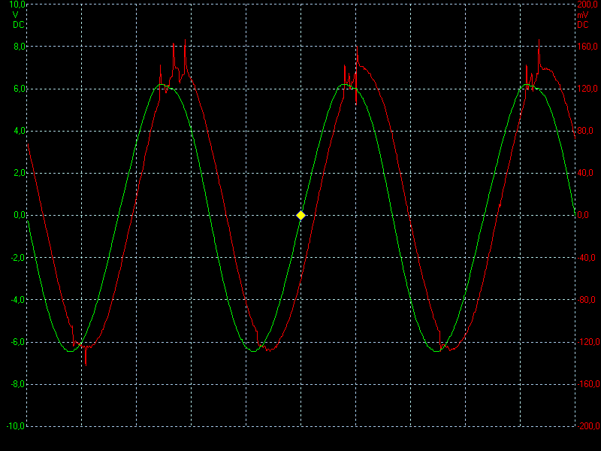Click the green axis label -6,0
The image size is (601, 451).
(18, 342)
